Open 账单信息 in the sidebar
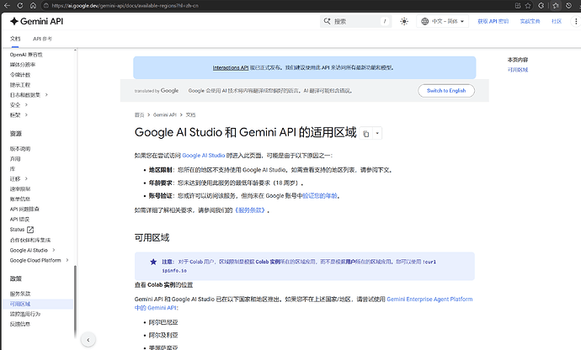Viewport: 581px width, 350px height. click(20, 199)
